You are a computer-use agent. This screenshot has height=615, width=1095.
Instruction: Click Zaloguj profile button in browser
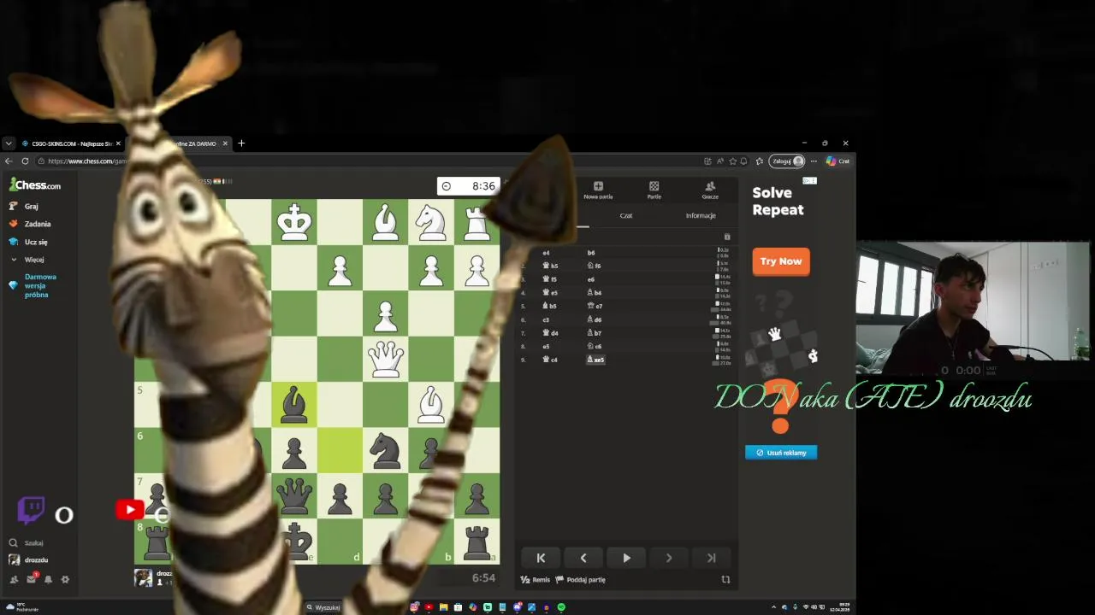point(787,161)
